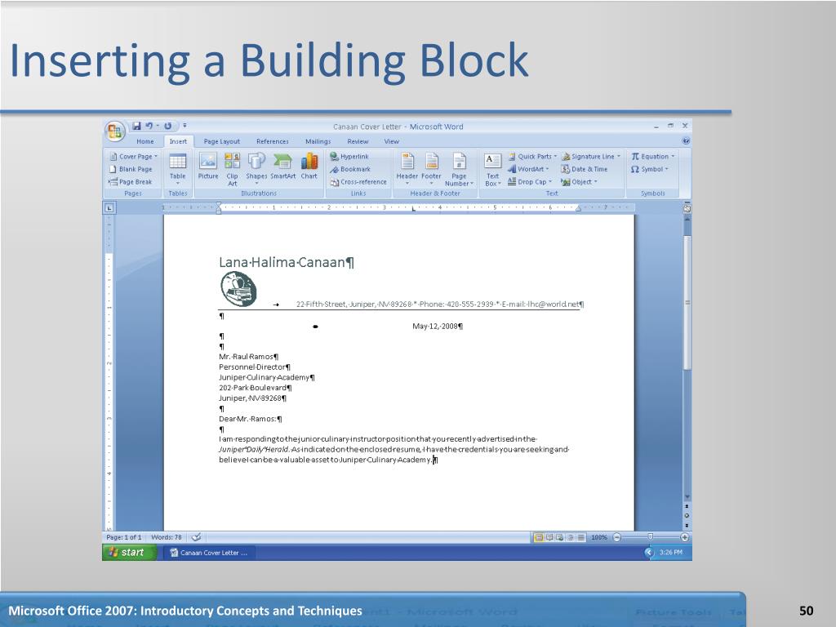Click the scroll down arrow
836x627 pixels.
click(x=687, y=496)
